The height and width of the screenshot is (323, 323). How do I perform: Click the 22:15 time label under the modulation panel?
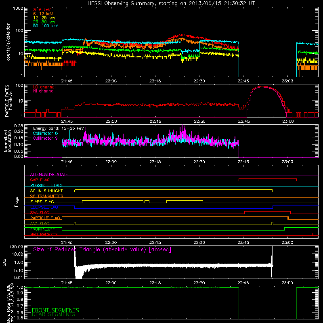click(x=155, y=162)
